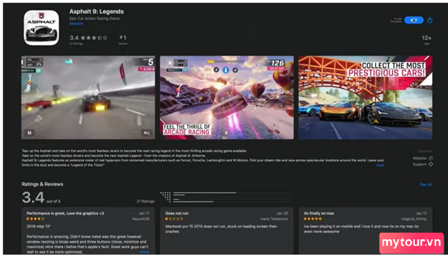448x259 pixels.
Task: Open the Prestigious Cars screenshot
Action: tap(365, 97)
